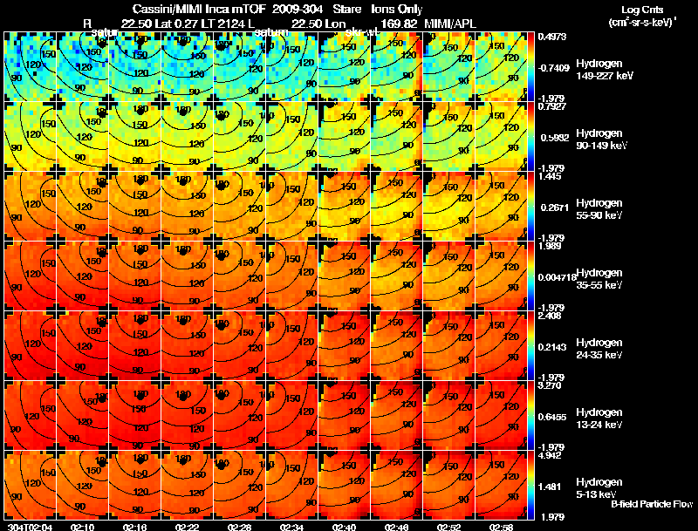This screenshot has height=531, width=698.
Task: Click the 0.2671 color scale value
Action: [555, 208]
